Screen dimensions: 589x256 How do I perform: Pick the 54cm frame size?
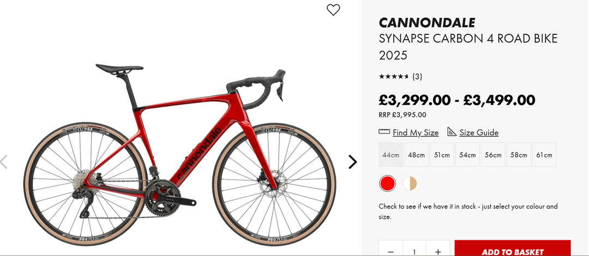[467, 155]
